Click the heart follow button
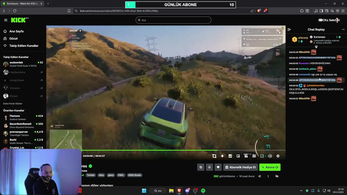This screenshot has width=347, height=195. [218, 167]
